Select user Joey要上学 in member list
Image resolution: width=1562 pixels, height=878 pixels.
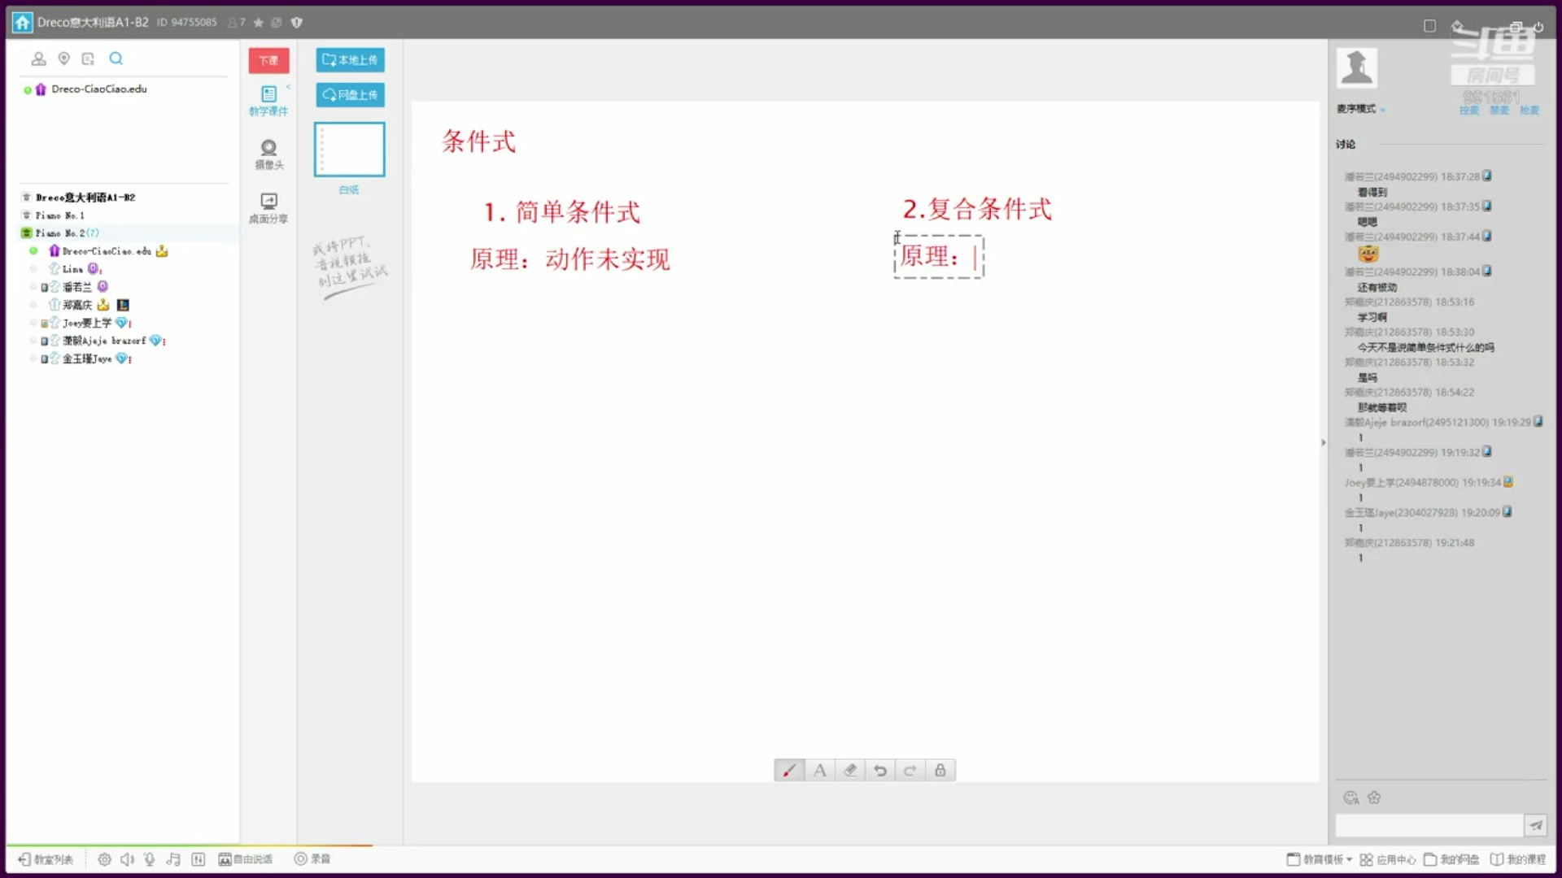tap(87, 323)
